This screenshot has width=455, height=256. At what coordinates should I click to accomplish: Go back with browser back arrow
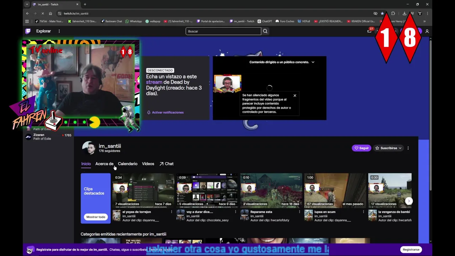(27, 14)
